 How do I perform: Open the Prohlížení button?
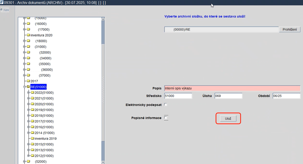(290, 29)
